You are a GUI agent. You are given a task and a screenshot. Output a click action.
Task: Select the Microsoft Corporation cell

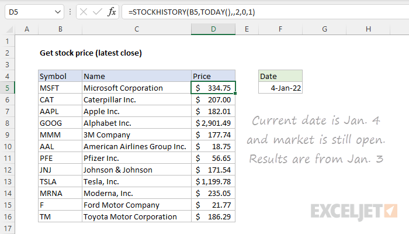click(137, 88)
